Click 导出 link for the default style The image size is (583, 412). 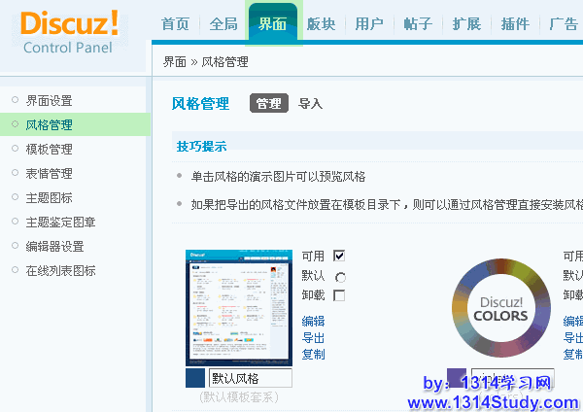[x=313, y=338]
